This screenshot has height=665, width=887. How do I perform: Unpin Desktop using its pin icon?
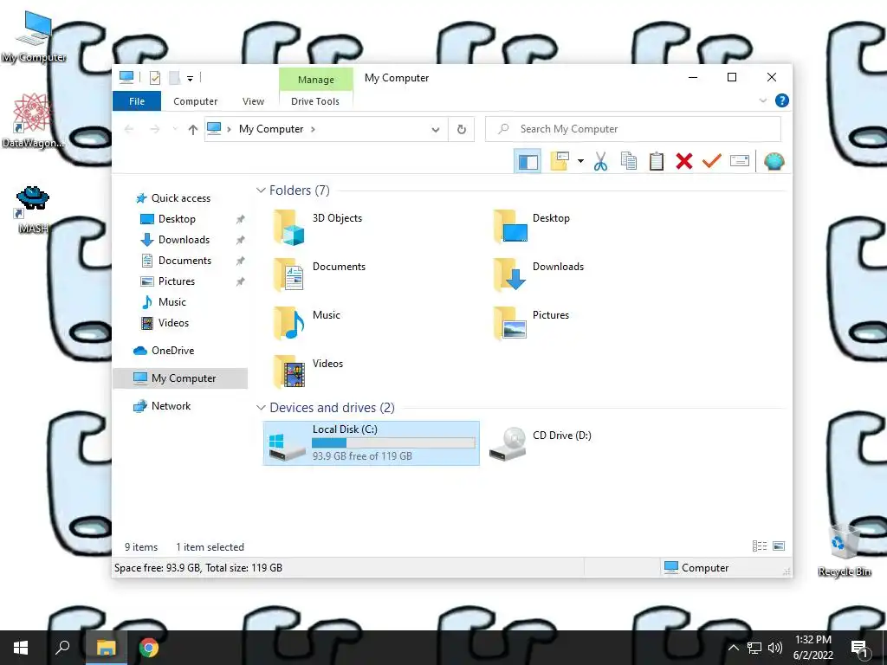[241, 219]
